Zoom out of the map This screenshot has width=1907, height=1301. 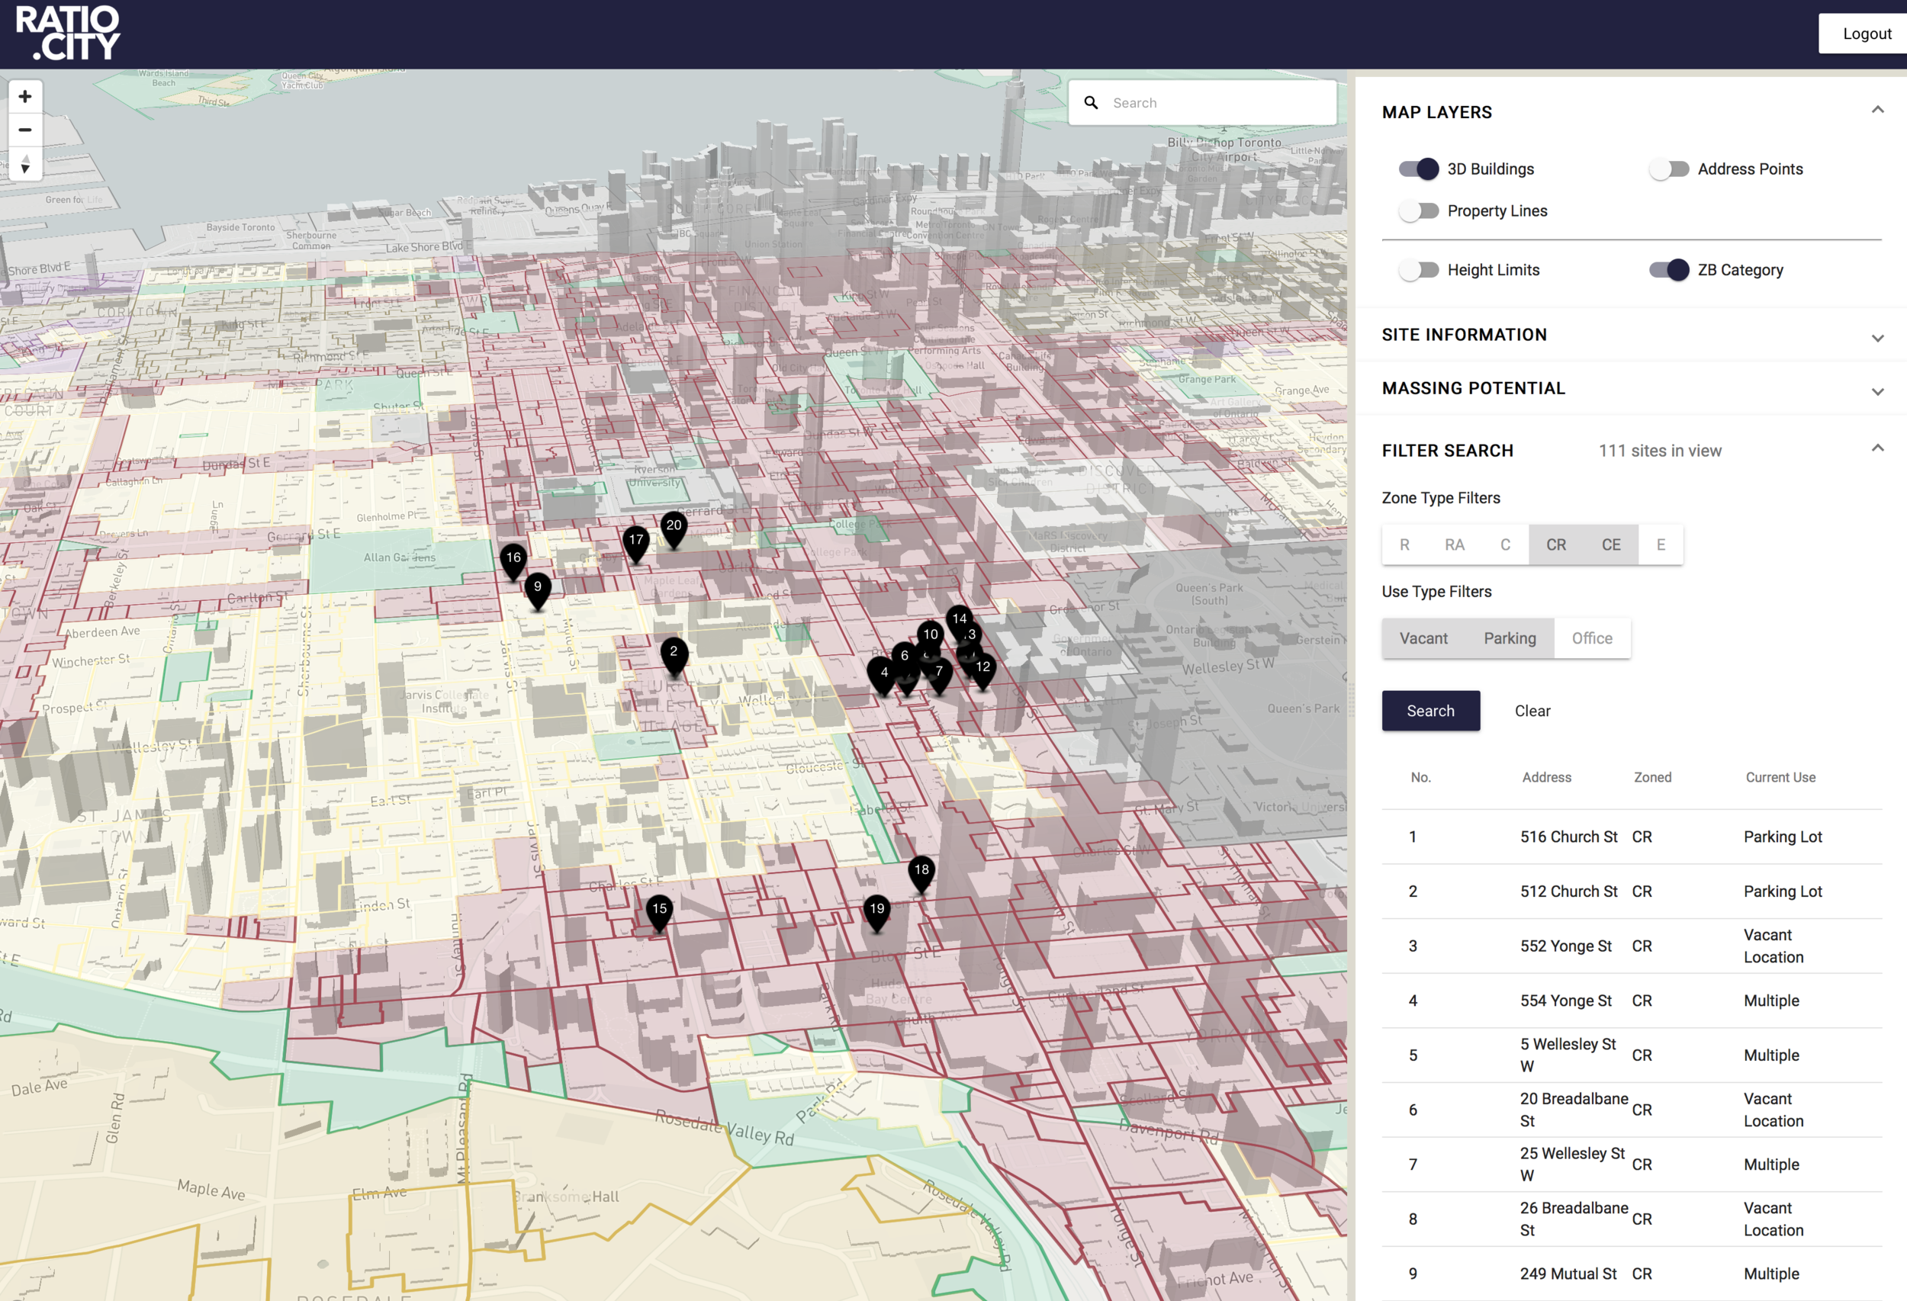[x=25, y=130]
